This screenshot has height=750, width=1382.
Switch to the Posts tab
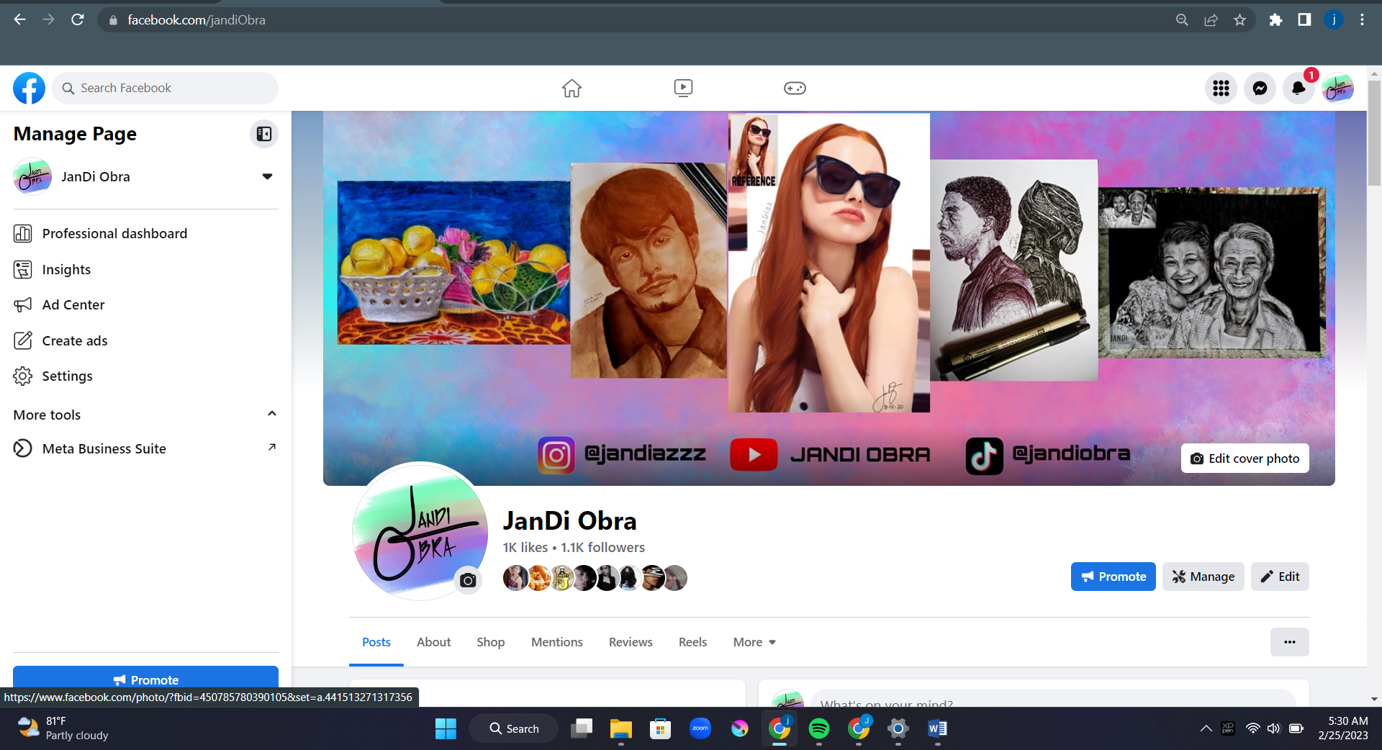pos(376,642)
